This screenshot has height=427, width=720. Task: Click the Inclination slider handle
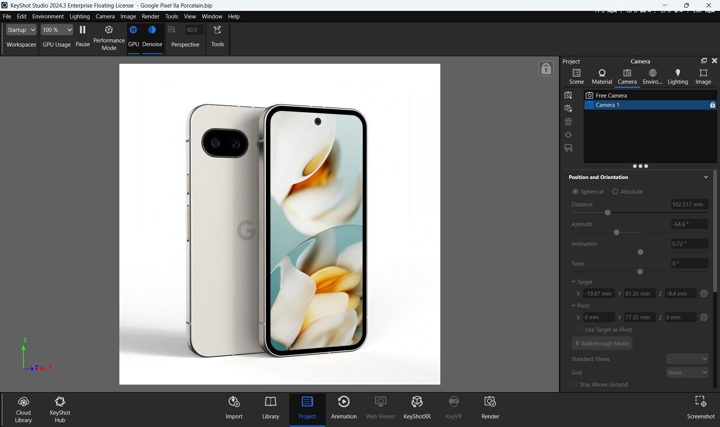coord(640,252)
